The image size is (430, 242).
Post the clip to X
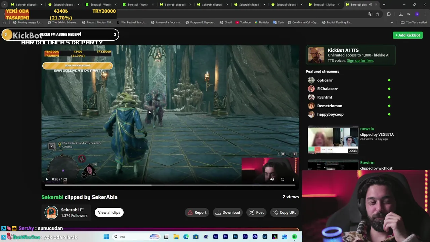tap(256, 212)
